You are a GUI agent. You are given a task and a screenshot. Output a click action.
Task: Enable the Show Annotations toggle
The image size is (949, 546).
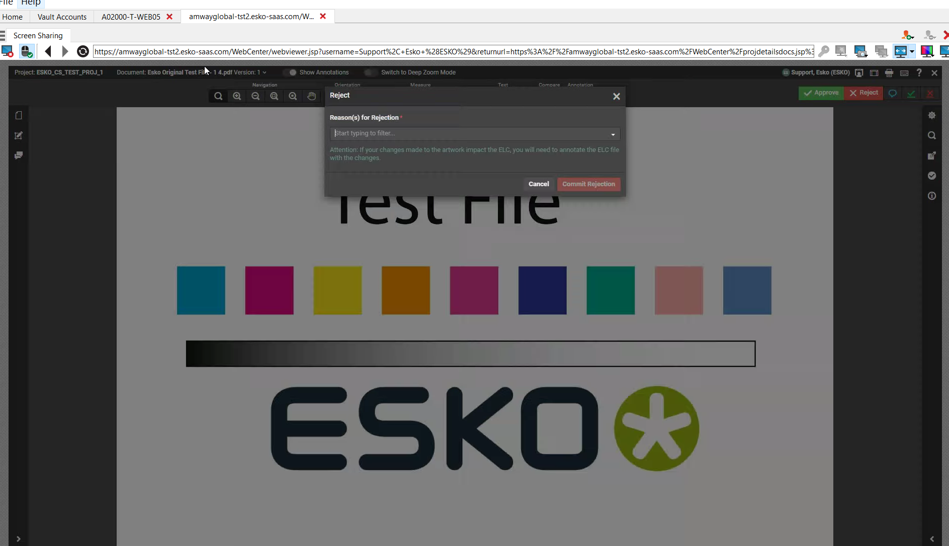click(292, 72)
